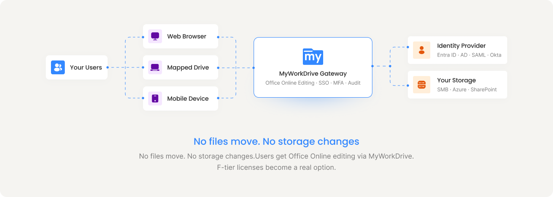Choose the Mobile Device label
This screenshot has height=197, width=553.
click(x=188, y=98)
